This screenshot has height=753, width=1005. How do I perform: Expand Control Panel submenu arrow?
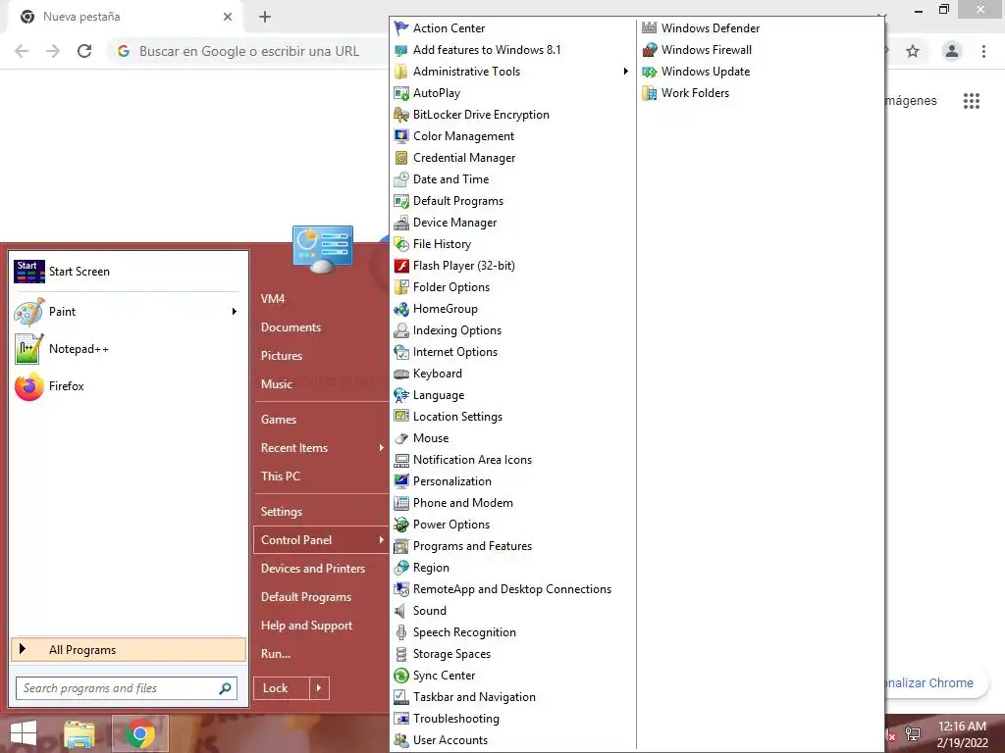[382, 540]
